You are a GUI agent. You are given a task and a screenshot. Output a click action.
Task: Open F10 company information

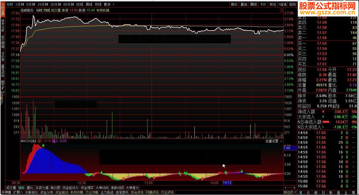[263, 4]
